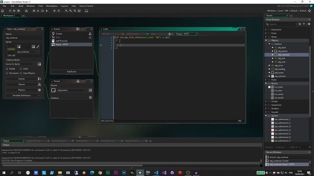The width and height of the screenshot is (314, 176).
Task: Open the Tools menu
Action: tap(40, 6)
